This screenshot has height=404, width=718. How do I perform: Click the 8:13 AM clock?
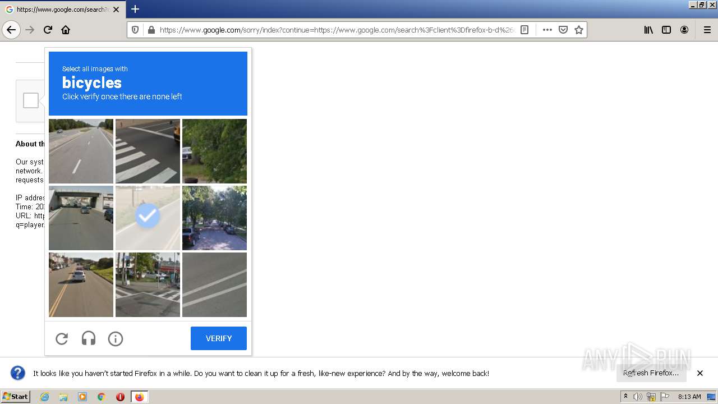pos(689,397)
